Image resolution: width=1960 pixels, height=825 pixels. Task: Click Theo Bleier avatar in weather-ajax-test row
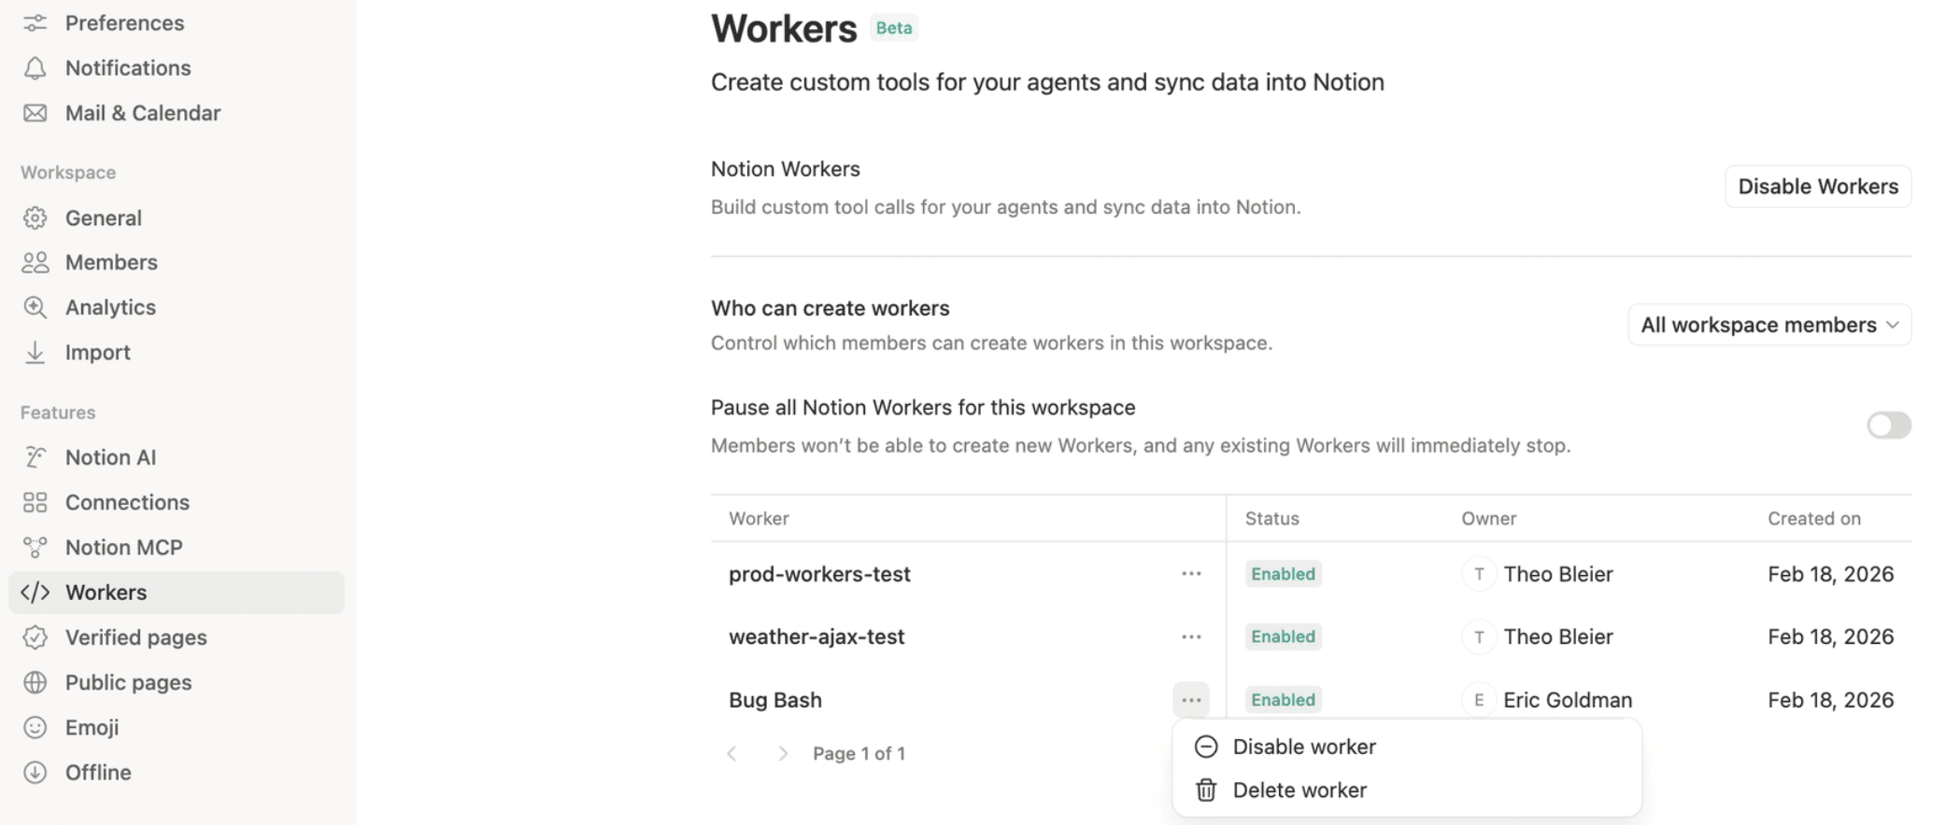1479,636
